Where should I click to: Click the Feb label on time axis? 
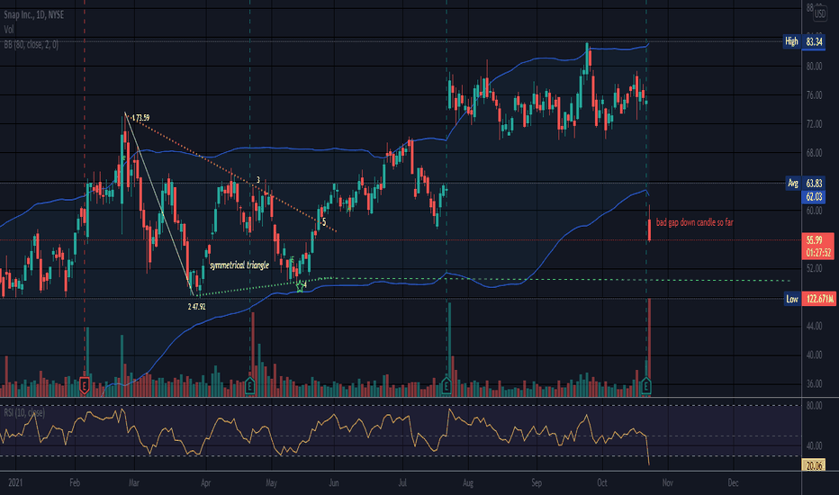(75, 482)
